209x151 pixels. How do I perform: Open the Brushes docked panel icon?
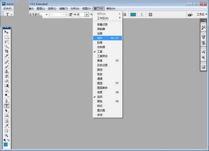point(203,37)
